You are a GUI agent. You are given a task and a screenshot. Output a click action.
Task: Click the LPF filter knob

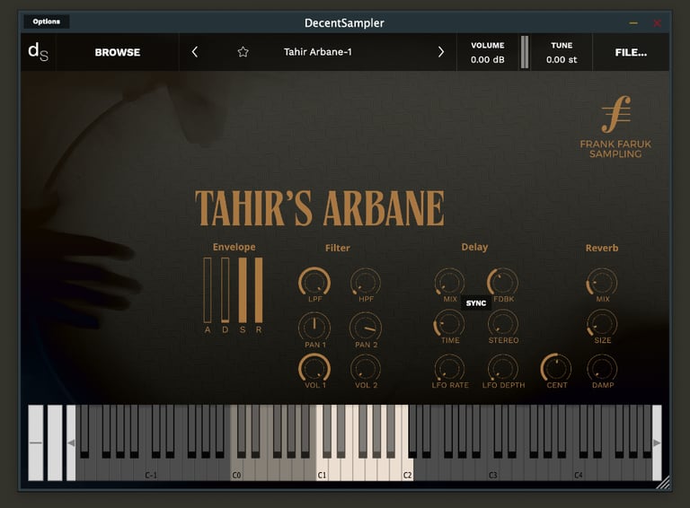click(x=314, y=282)
